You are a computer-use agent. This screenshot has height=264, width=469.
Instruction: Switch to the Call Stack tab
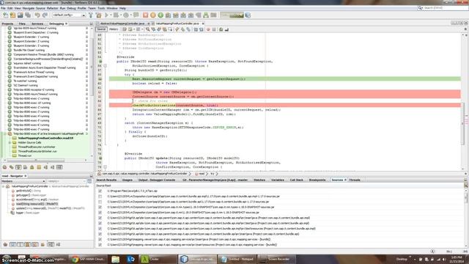pyautogui.click(x=296, y=180)
